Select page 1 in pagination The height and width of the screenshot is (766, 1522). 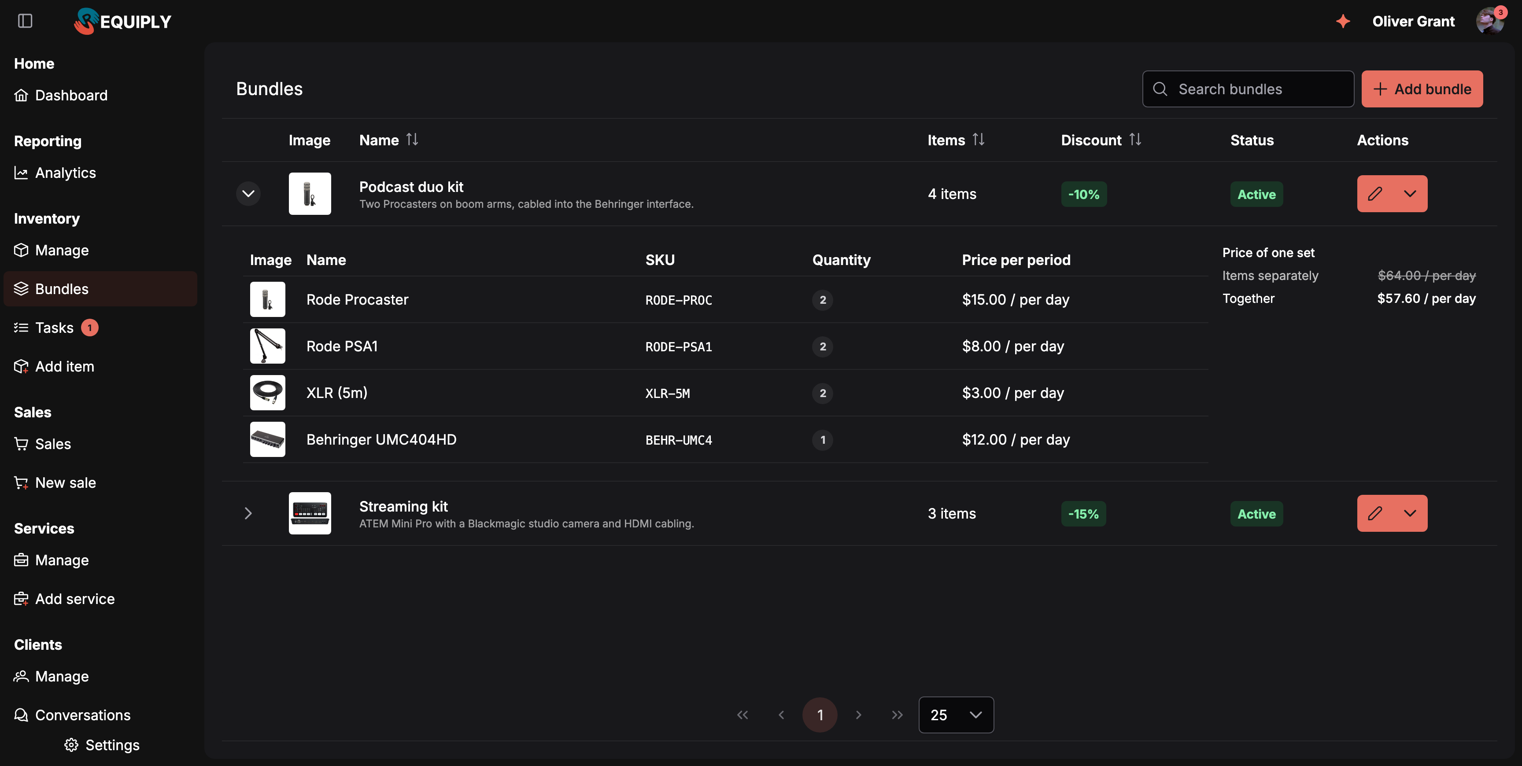[x=820, y=715]
